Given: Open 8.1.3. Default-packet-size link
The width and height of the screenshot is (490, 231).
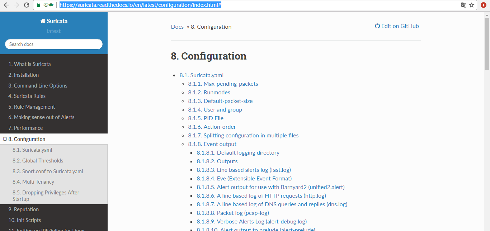Looking at the screenshot, I should point(221,101).
